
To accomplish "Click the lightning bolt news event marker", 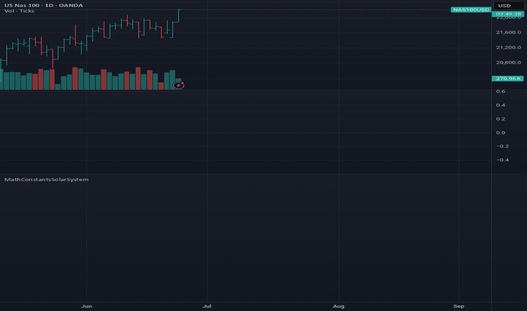I will [x=179, y=85].
